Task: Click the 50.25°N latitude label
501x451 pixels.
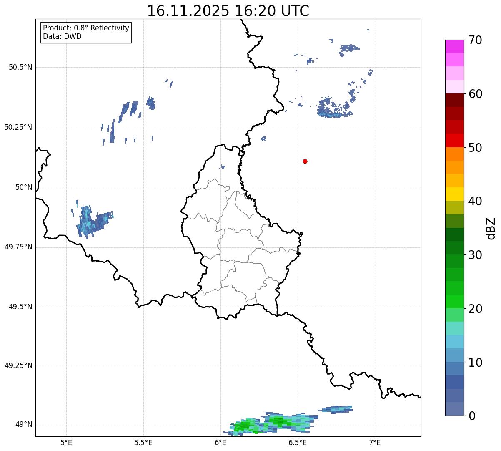Action: tap(18, 127)
